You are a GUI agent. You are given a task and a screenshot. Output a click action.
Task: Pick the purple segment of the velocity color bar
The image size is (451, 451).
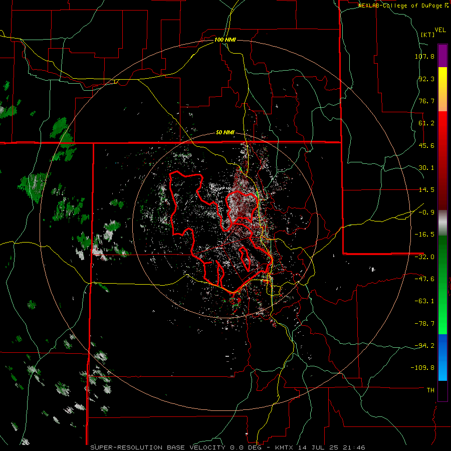coord(442,56)
